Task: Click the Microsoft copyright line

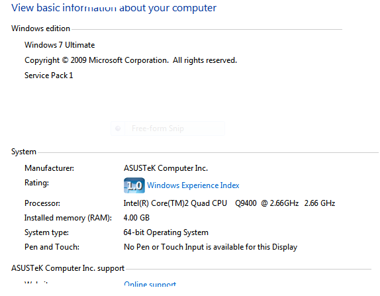Action: click(x=130, y=60)
